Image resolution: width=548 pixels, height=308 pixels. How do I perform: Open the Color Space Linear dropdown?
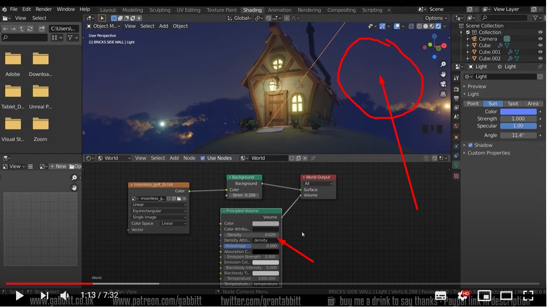point(173,223)
